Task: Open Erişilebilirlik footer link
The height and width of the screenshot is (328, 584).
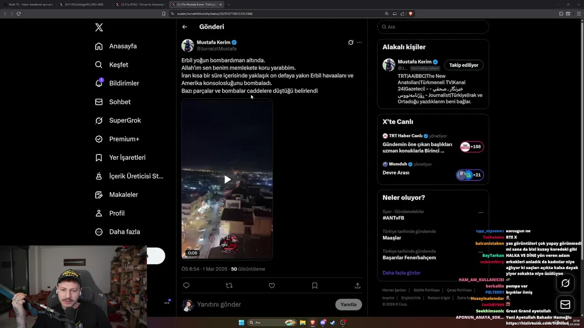Action: pyautogui.click(x=411, y=298)
